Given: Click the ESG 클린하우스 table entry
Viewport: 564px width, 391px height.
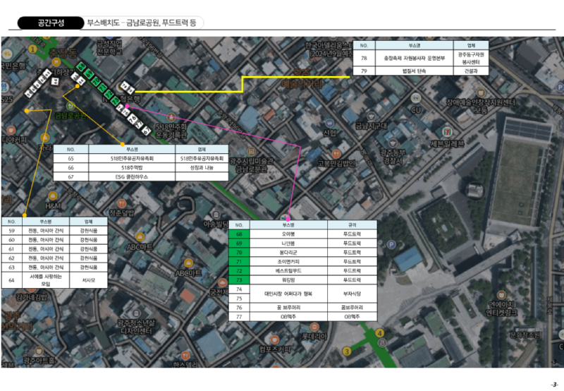Looking at the screenshot, I should (131, 177).
